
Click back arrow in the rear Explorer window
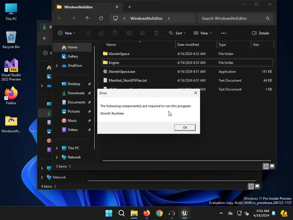pos(45,38)
